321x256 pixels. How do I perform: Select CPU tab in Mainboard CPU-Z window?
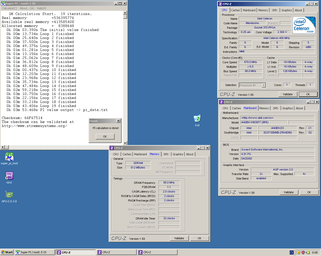(x=225, y=108)
